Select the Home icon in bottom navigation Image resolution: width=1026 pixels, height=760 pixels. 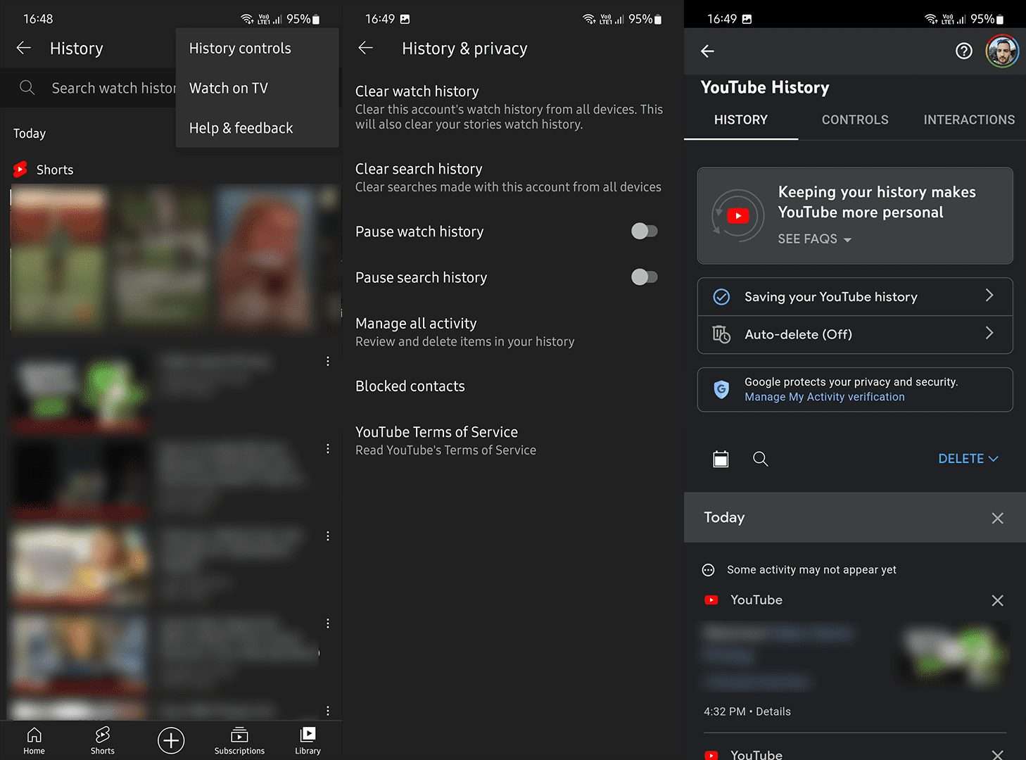pyautogui.click(x=34, y=740)
